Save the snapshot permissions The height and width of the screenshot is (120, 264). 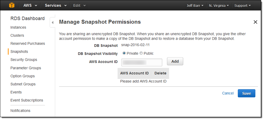pyautogui.click(x=246, y=93)
